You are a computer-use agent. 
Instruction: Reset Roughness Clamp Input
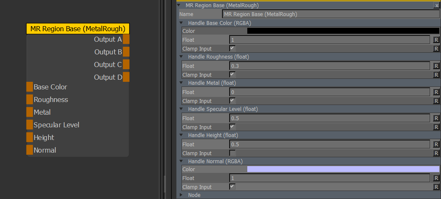pyautogui.click(x=436, y=75)
